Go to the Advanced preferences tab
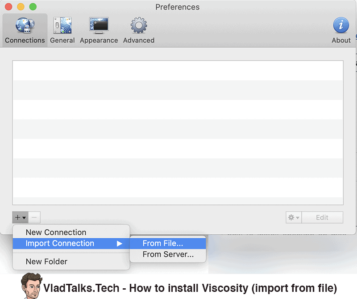The height and width of the screenshot is (299, 357). (139, 30)
